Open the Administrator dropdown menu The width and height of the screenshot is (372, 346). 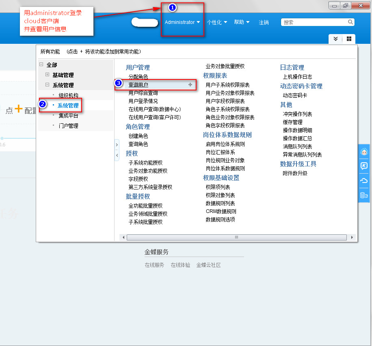182,22
